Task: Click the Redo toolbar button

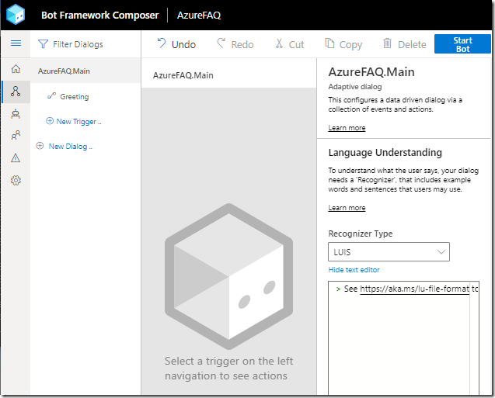Action: pos(235,44)
